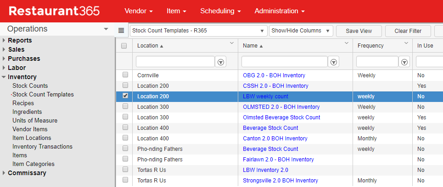
Task: Go to Units of Measure in sidebar
Action: [x=35, y=121]
